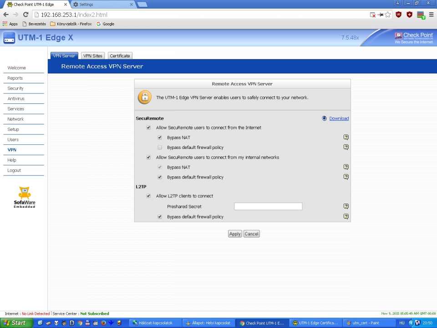Image resolution: width=437 pixels, height=328 pixels.
Task: Click the browser Back arrow
Action: tap(6, 15)
